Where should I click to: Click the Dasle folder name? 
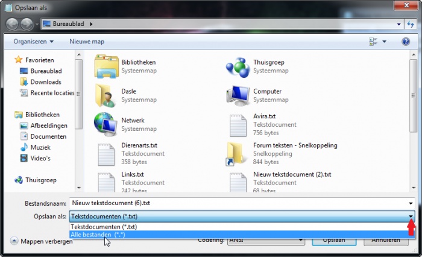(x=128, y=91)
